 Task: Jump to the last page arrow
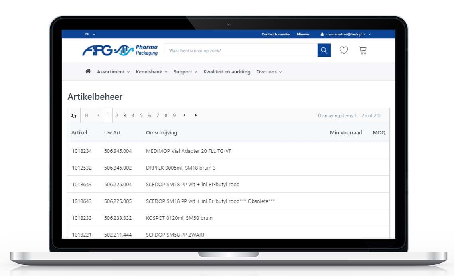[x=196, y=116]
